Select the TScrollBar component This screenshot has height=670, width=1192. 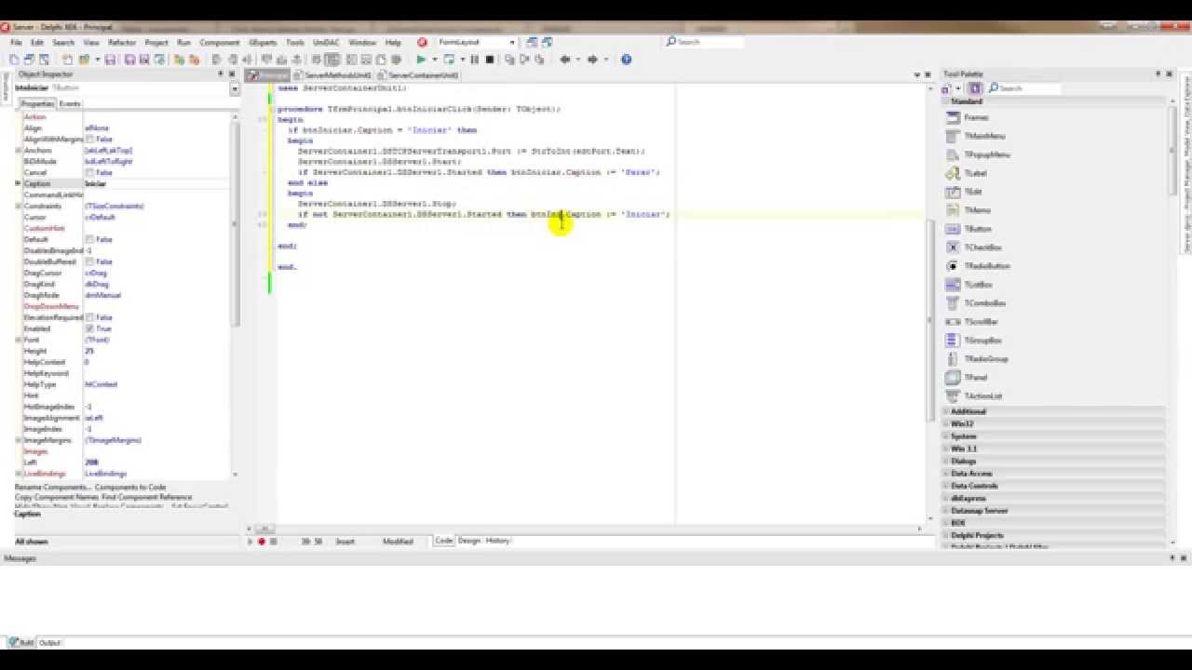(972, 322)
